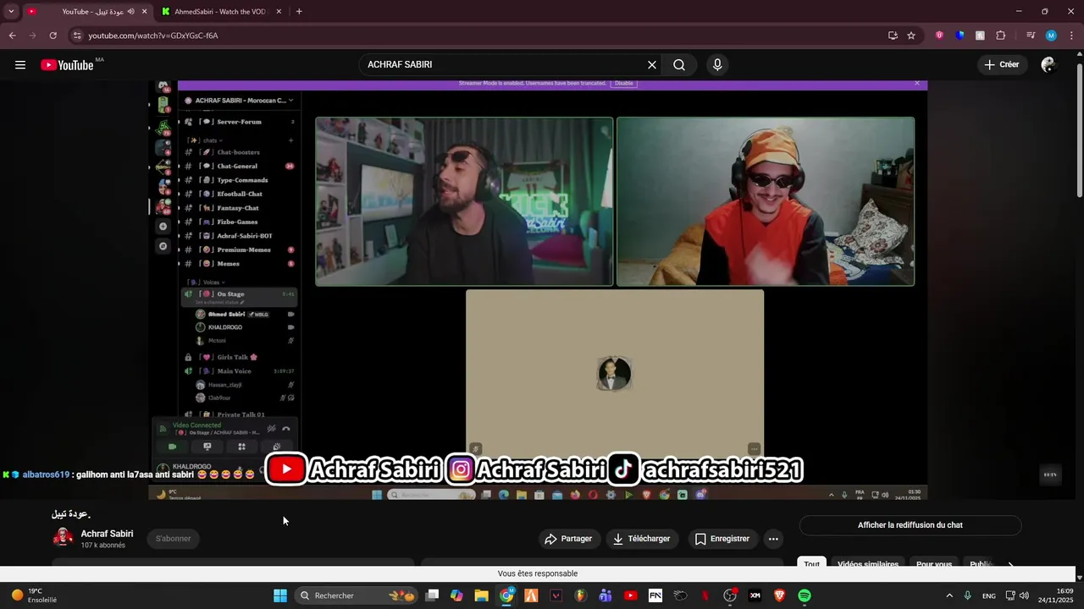Open the weather widget showing 19°C
1084x609 pixels.
coord(36,595)
